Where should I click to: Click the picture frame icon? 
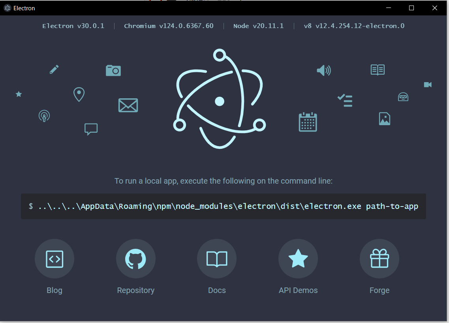(x=385, y=118)
